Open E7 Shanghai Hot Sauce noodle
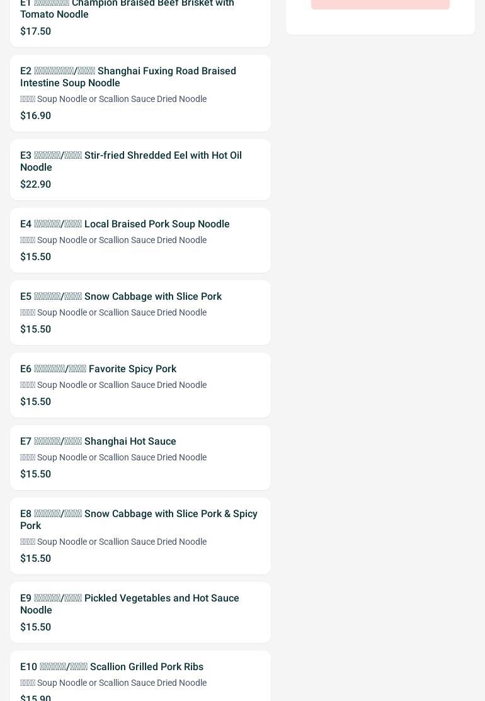 (140, 457)
